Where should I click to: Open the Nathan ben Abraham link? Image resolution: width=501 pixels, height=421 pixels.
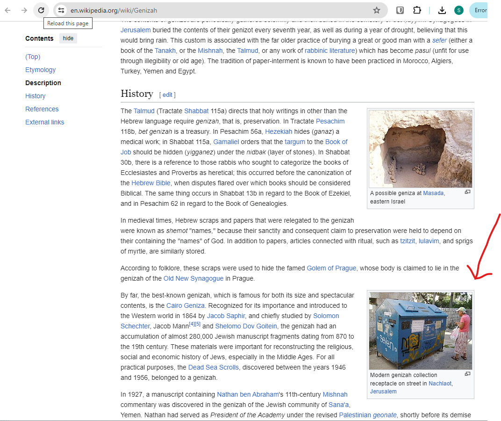tap(248, 394)
